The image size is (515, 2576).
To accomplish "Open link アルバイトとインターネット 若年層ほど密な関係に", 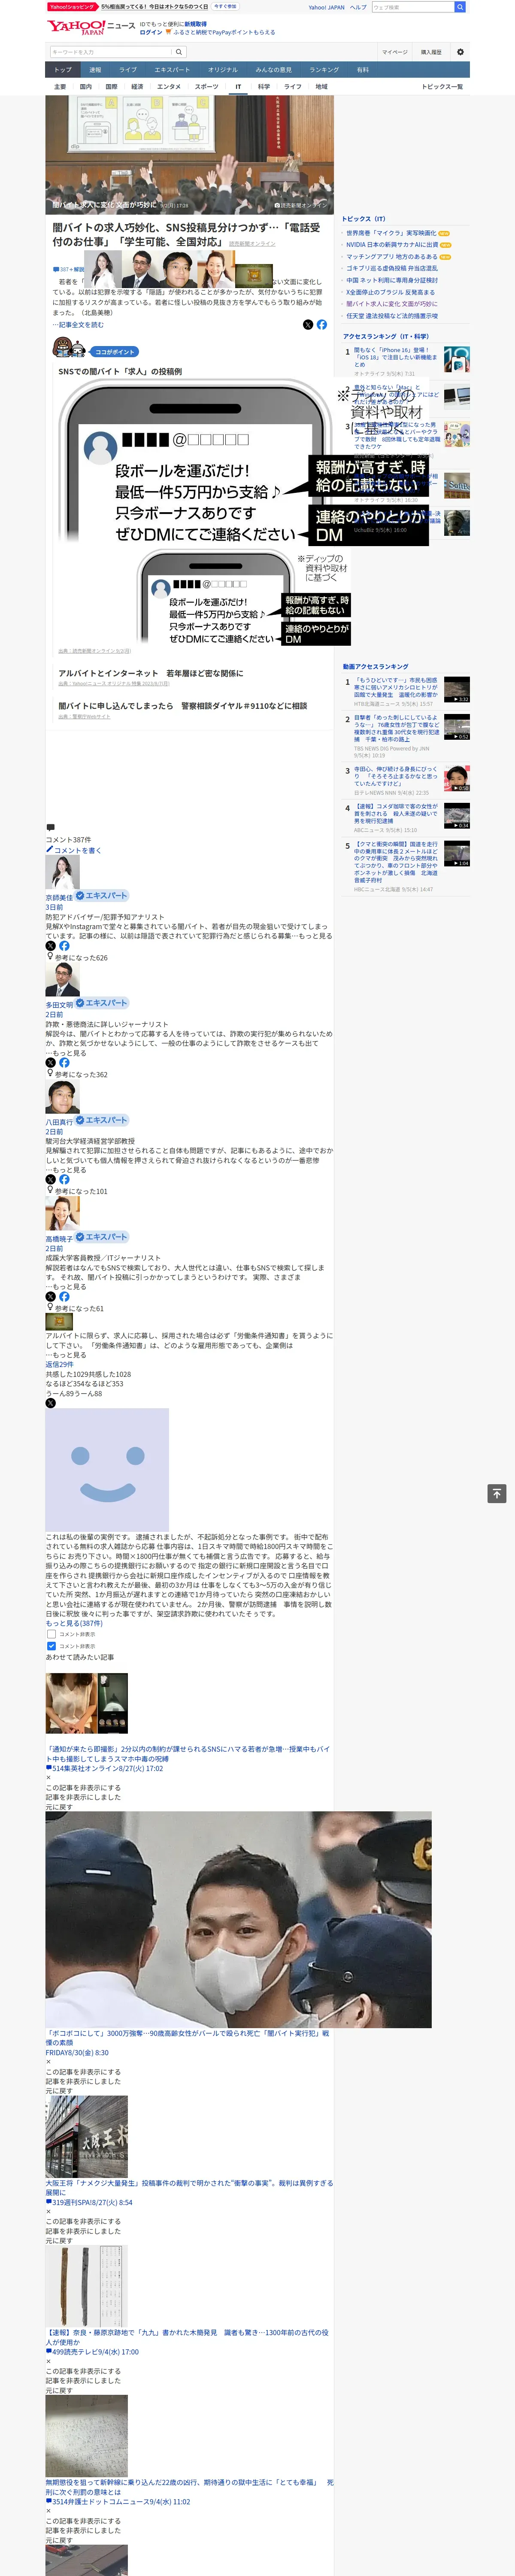I will point(151,673).
